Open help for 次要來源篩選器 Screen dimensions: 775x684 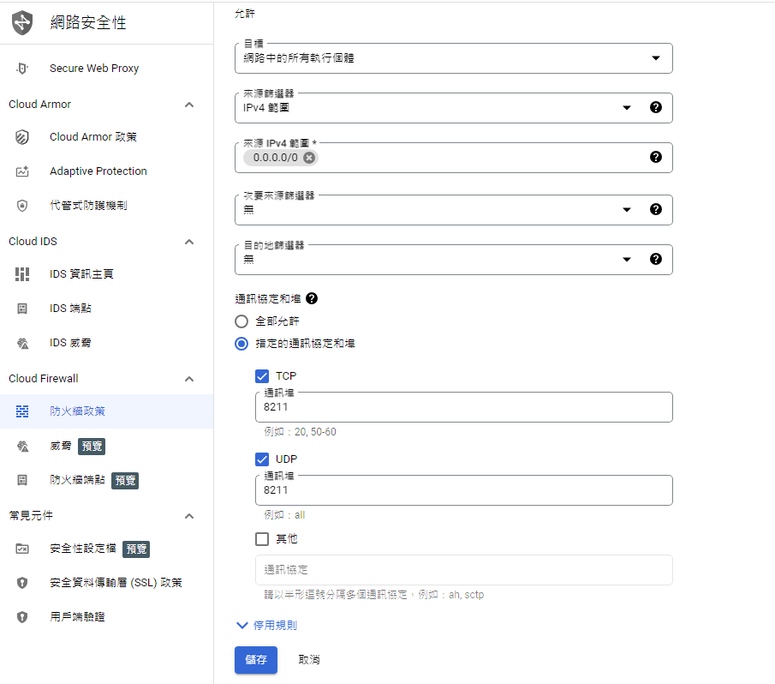point(656,209)
